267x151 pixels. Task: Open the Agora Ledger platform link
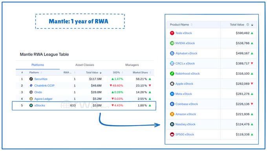pos(44,99)
